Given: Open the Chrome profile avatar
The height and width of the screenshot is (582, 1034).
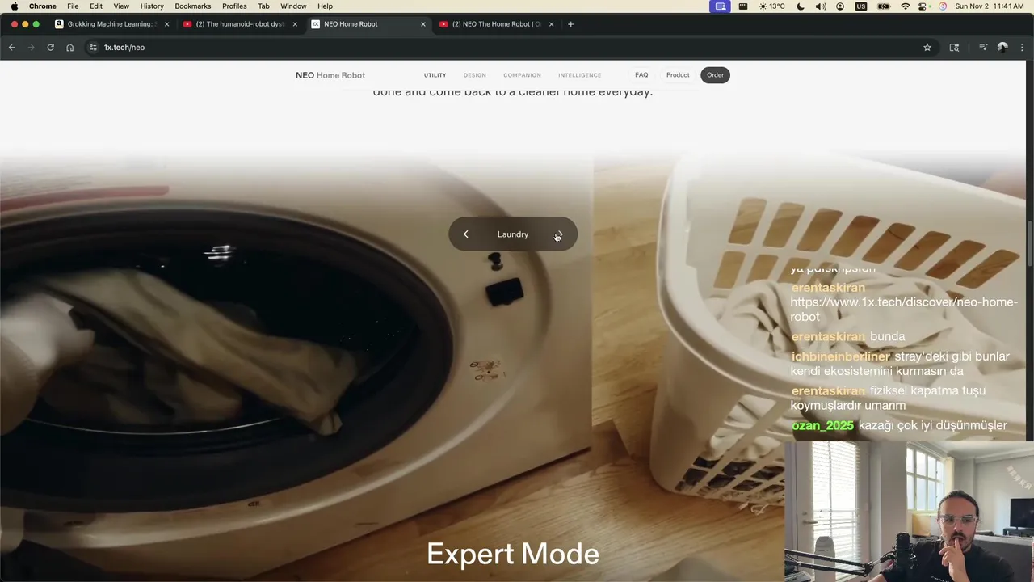Looking at the screenshot, I should (1002, 48).
